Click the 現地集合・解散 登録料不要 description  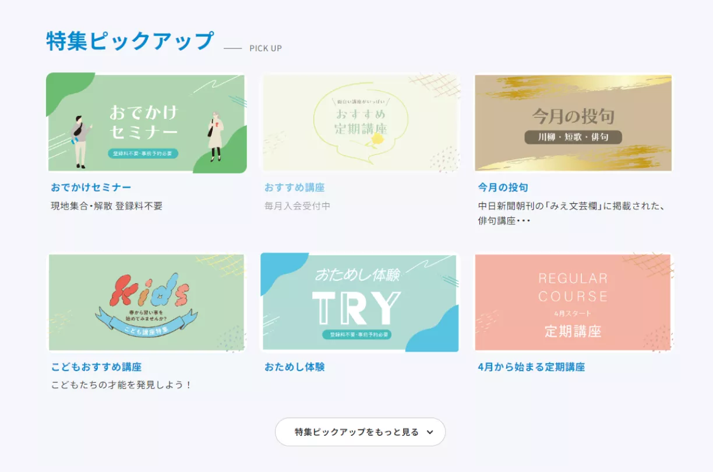107,206
